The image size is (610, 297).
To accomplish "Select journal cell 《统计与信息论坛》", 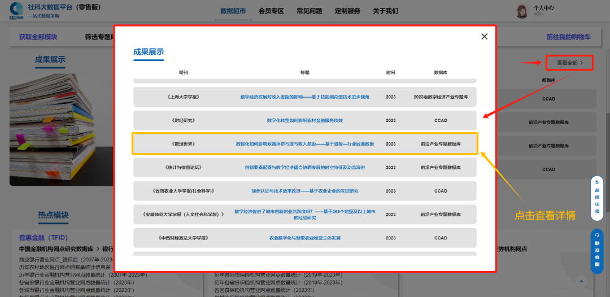I will tap(183, 168).
